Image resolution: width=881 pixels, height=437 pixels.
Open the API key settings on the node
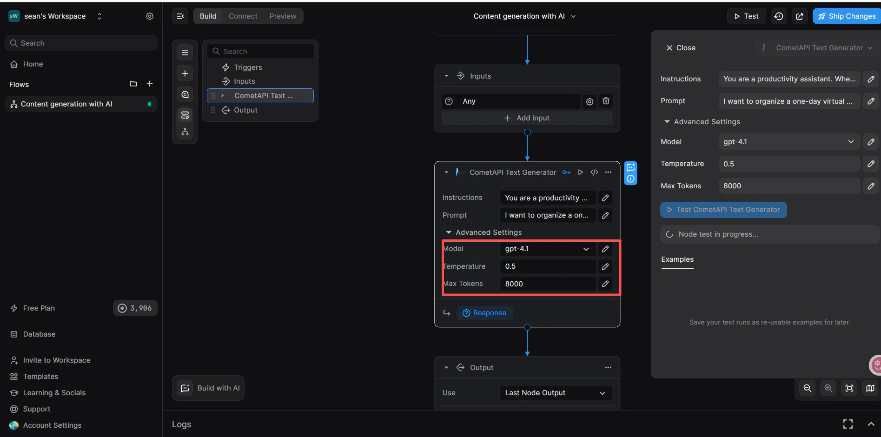pyautogui.click(x=566, y=172)
